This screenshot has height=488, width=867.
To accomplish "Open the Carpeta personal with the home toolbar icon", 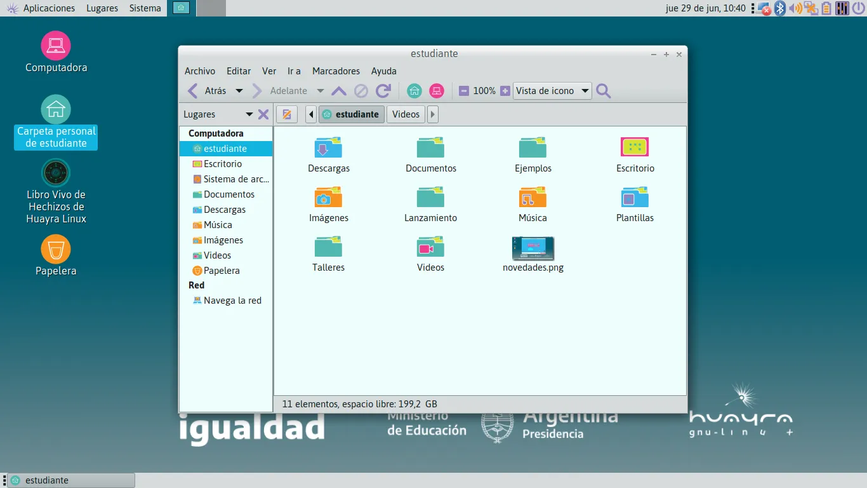I will click(414, 91).
